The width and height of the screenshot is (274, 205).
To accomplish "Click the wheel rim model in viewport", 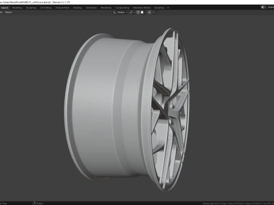I will coord(127,110).
